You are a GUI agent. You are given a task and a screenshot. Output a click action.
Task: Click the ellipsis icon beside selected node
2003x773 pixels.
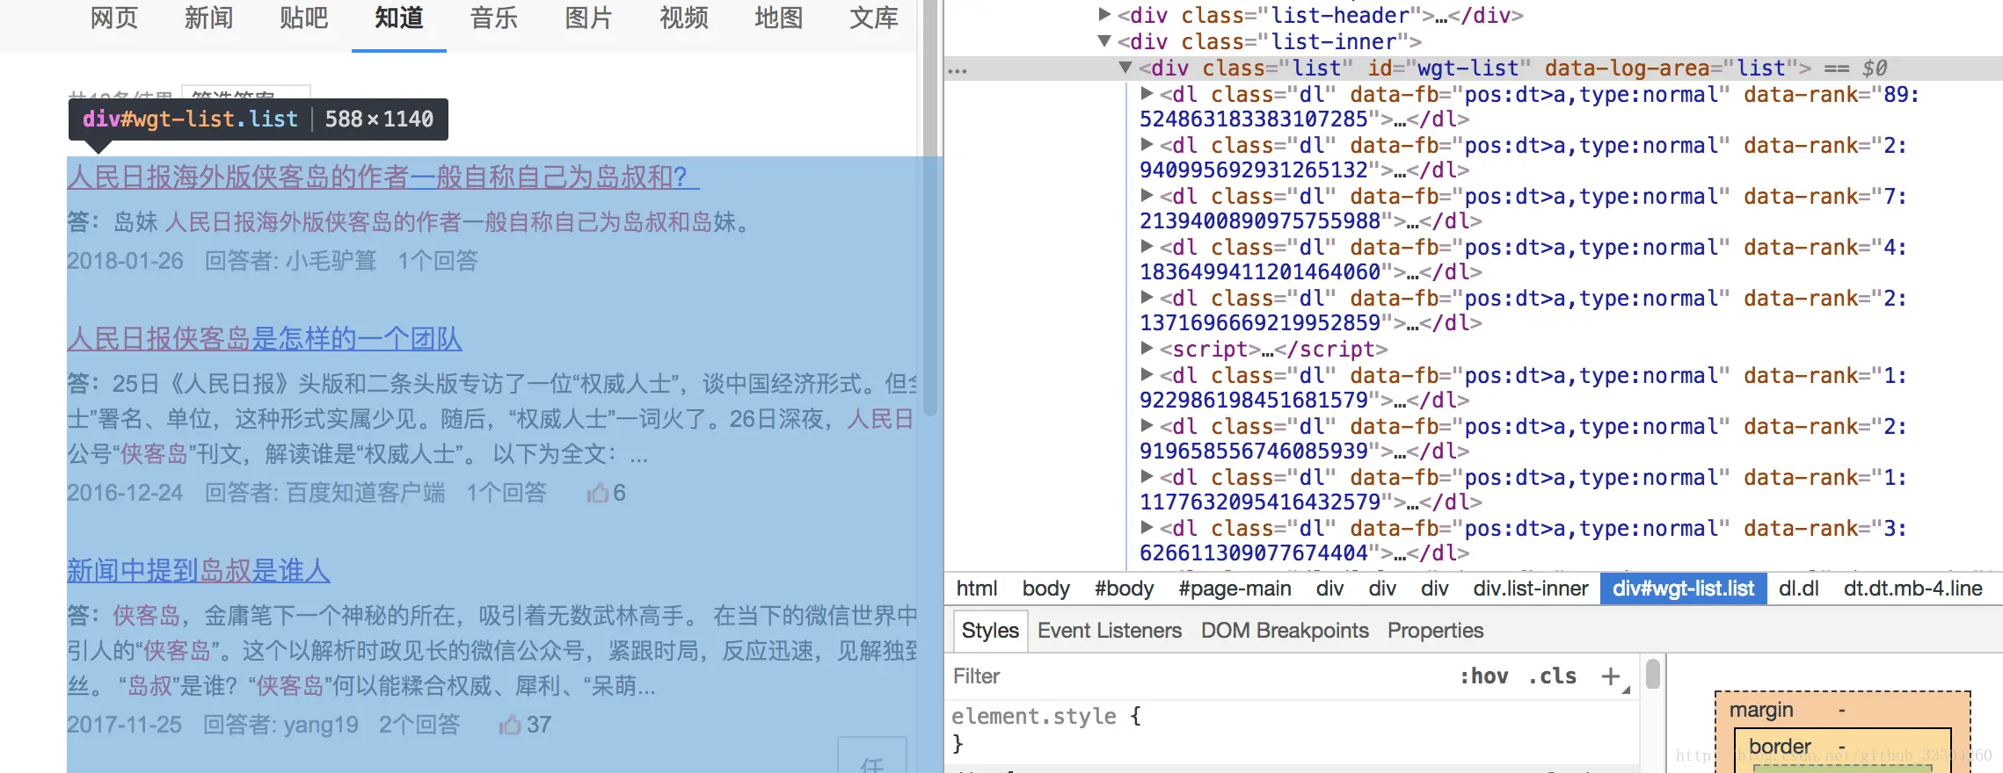[958, 70]
